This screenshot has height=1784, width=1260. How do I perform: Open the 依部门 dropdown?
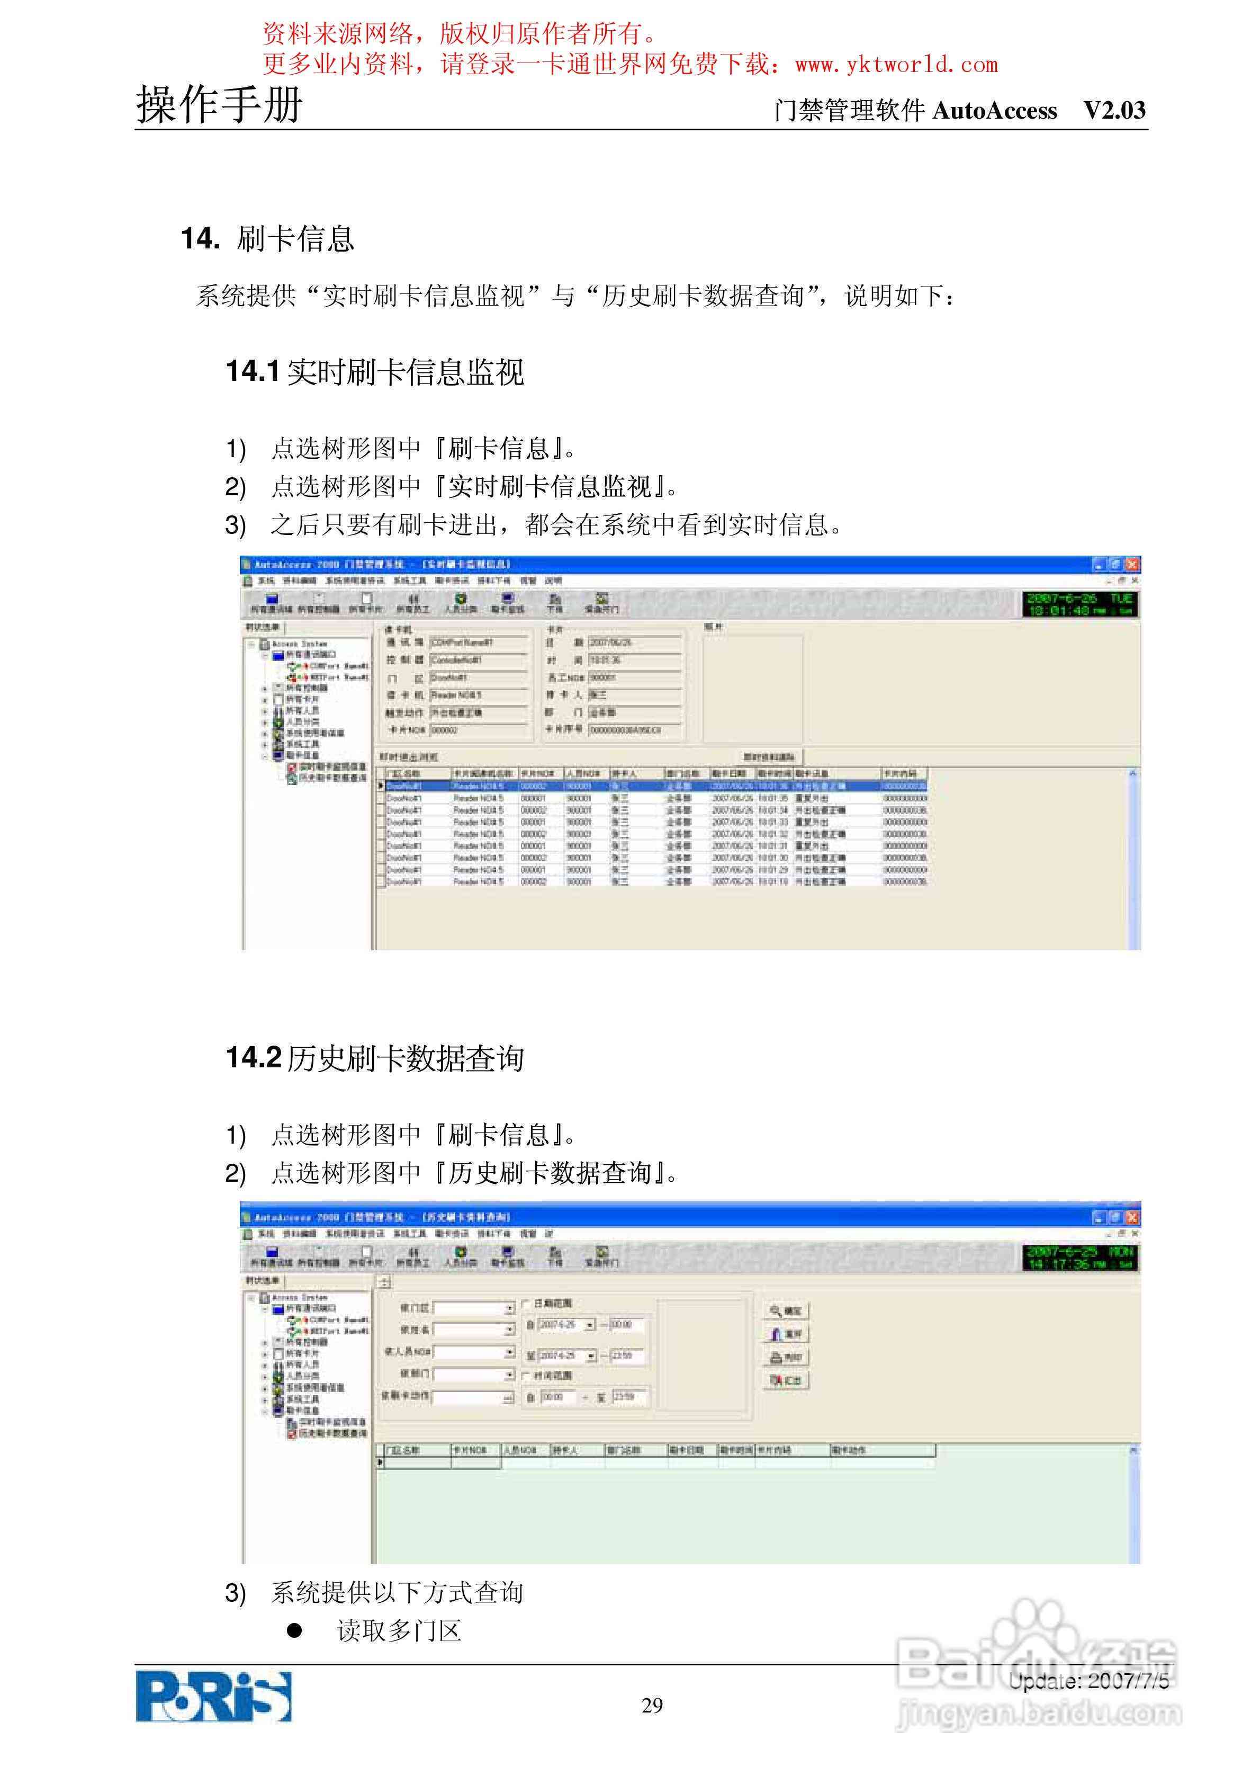[510, 1375]
